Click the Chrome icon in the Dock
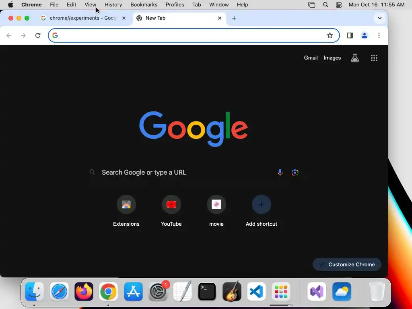The width and height of the screenshot is (412, 309). pyautogui.click(x=108, y=292)
